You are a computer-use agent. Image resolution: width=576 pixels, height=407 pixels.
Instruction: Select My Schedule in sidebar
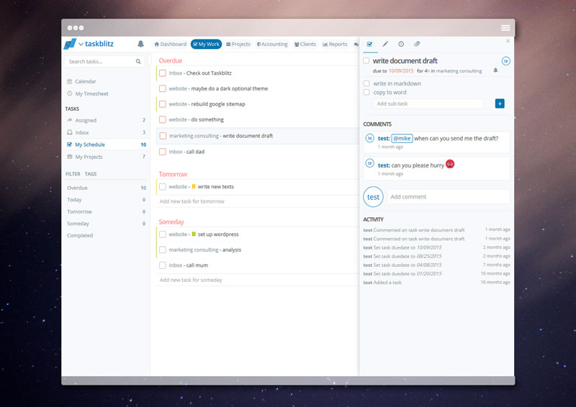pyautogui.click(x=106, y=145)
